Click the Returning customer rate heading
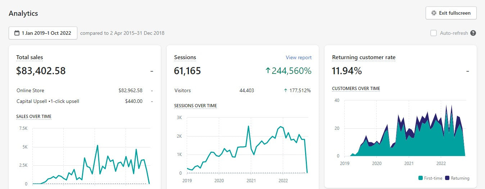Viewport: 485px width, 189px height. (363, 57)
